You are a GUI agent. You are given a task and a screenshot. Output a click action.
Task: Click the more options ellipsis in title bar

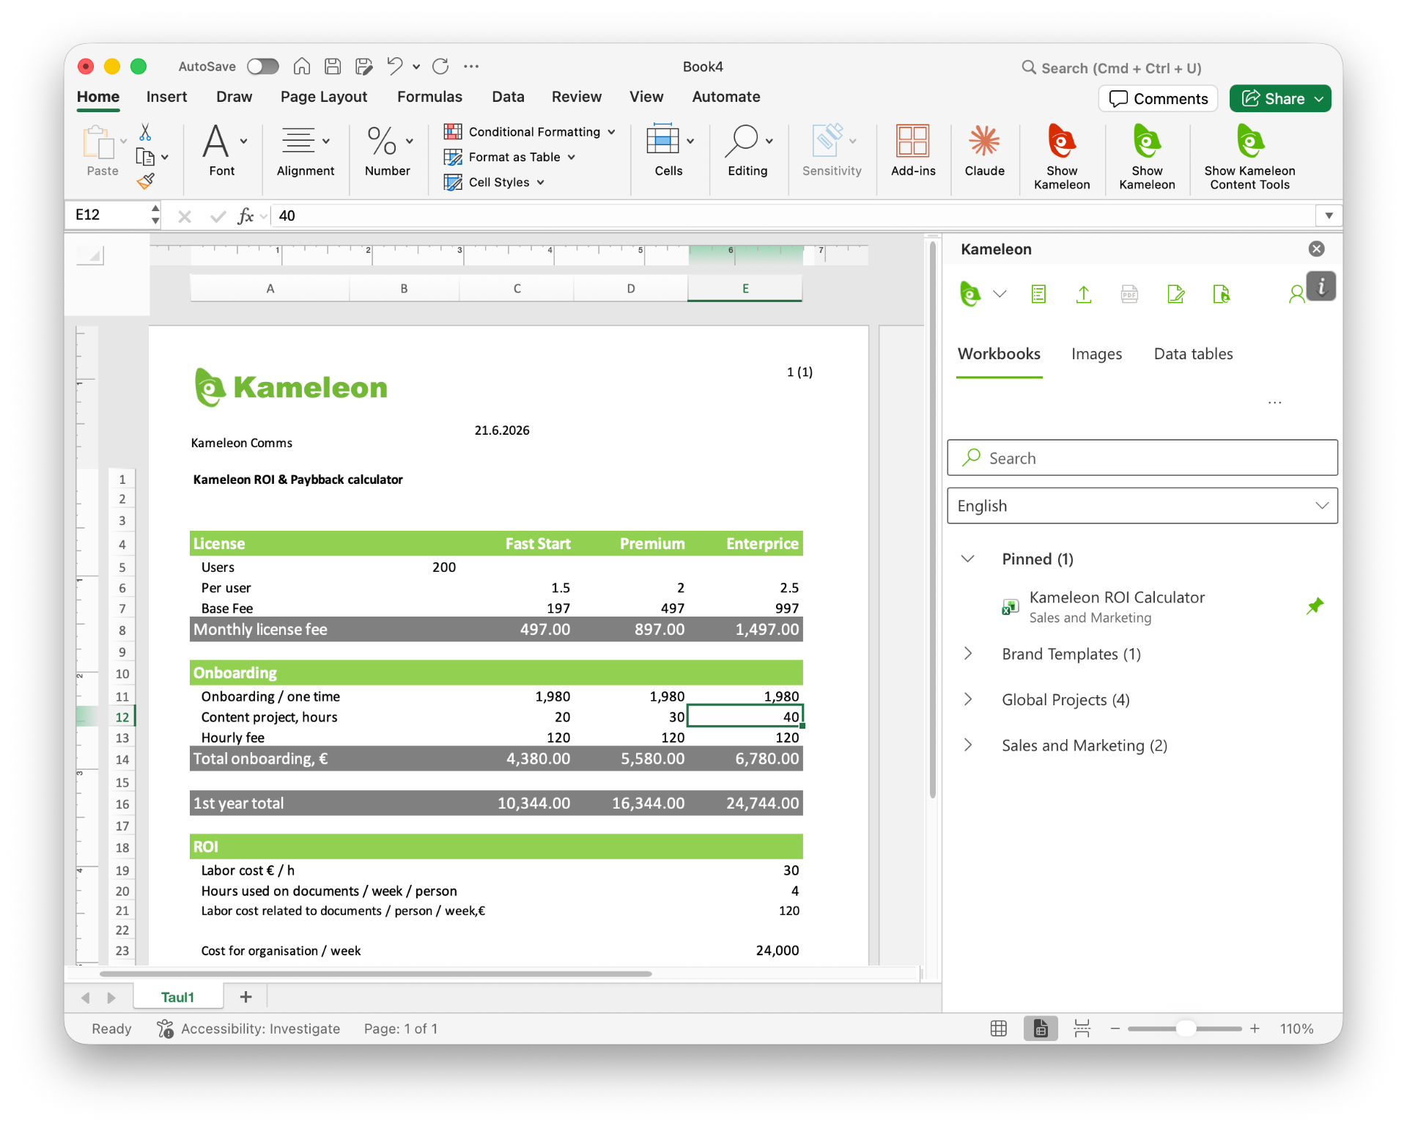471,67
